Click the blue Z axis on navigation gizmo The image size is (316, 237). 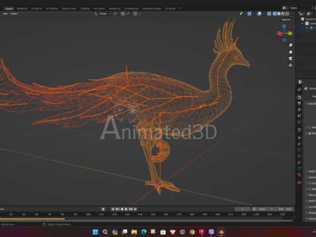pyautogui.click(x=284, y=26)
